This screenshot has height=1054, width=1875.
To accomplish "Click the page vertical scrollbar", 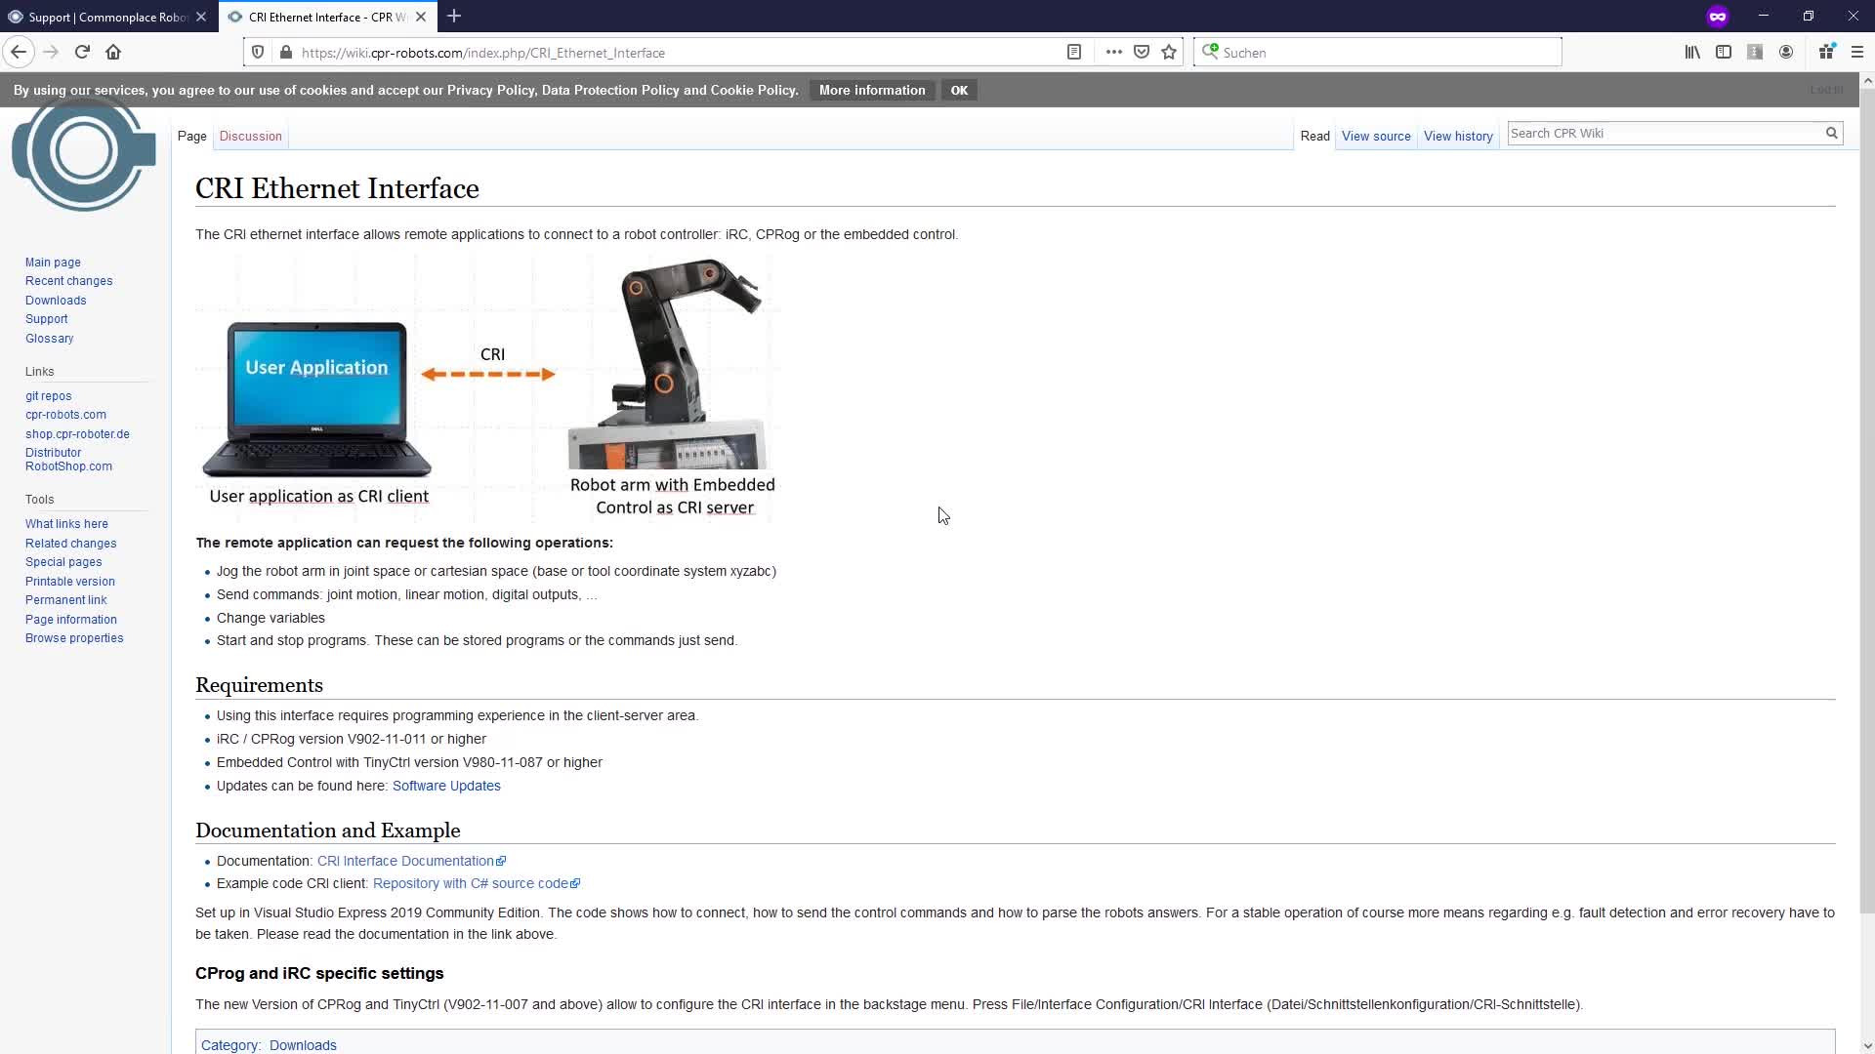I will [x=1867, y=503].
